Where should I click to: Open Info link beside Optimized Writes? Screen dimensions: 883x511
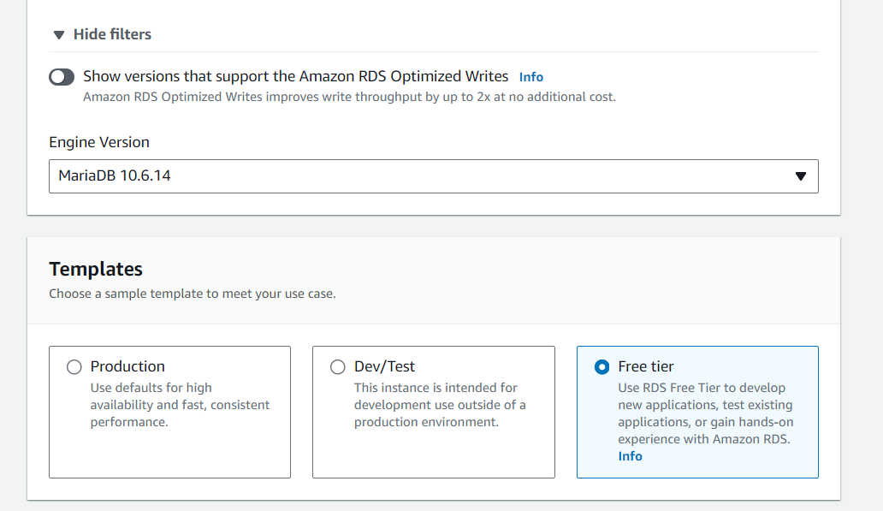click(531, 77)
